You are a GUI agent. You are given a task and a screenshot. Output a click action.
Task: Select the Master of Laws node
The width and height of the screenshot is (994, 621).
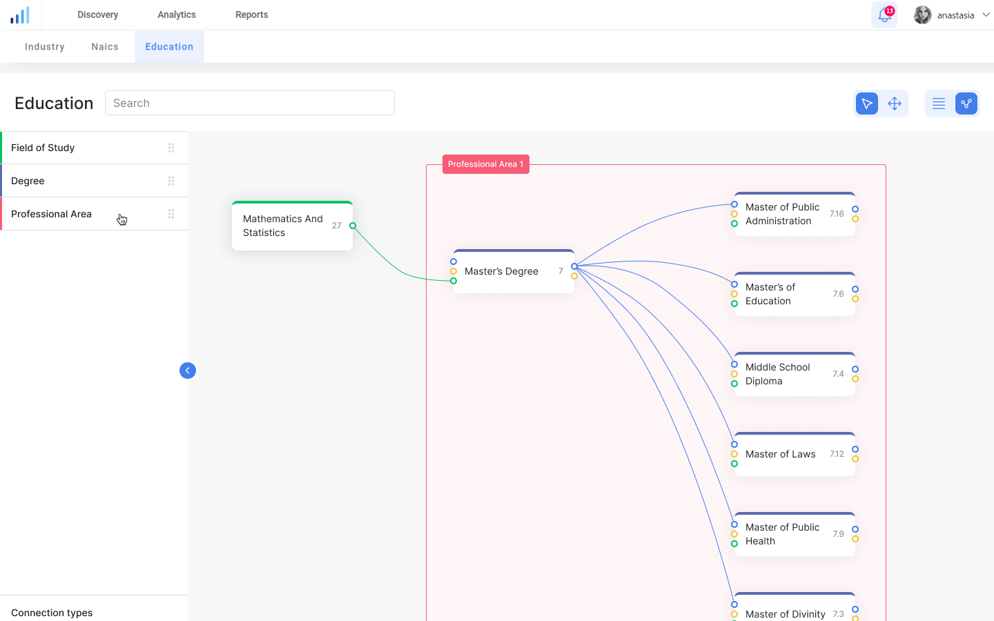pyautogui.click(x=795, y=454)
